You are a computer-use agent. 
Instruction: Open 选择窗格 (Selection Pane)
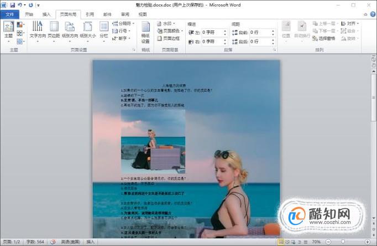click(323, 38)
